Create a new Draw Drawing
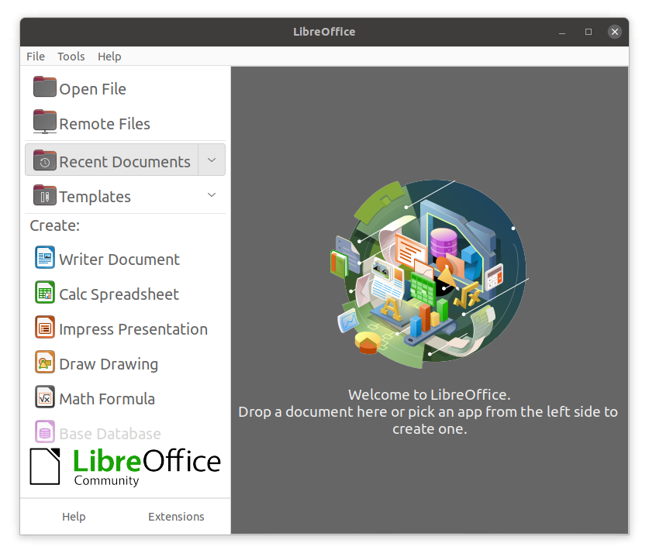Viewport: 649px width, 557px height. (x=109, y=364)
